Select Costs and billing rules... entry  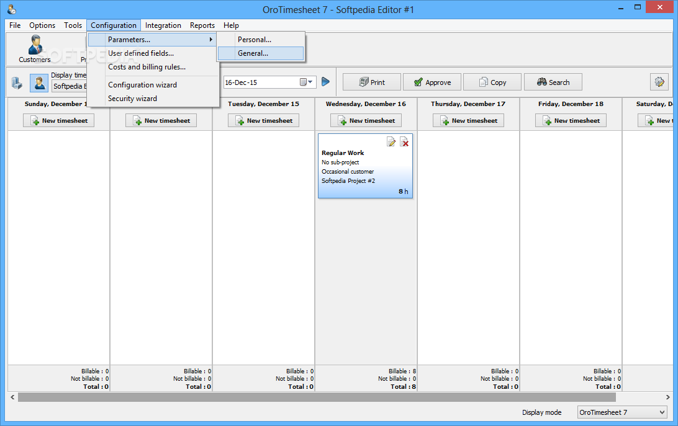(152, 67)
